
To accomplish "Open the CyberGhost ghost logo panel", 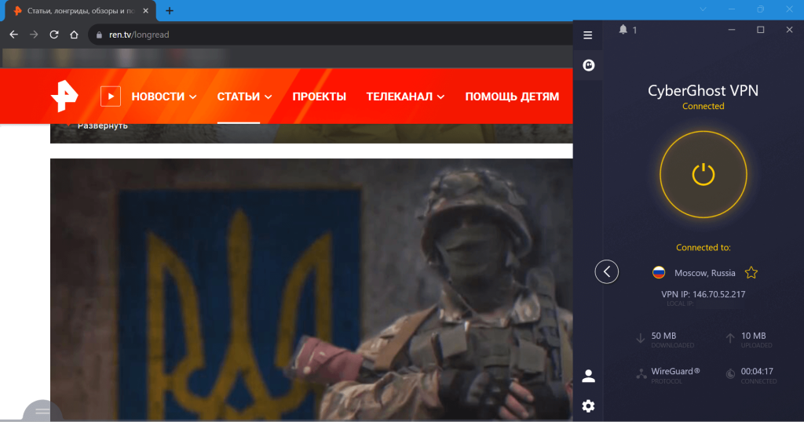I will pos(588,65).
